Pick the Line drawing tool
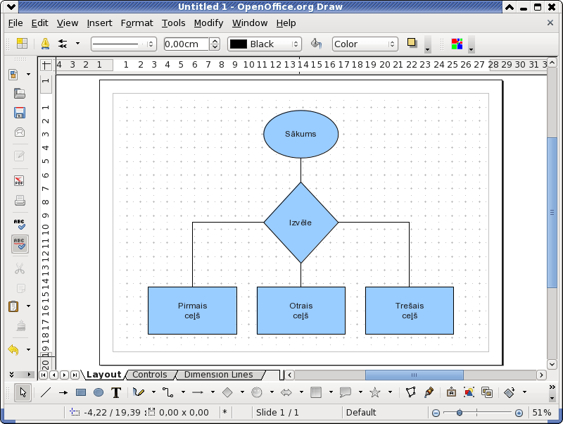 [x=46, y=392]
